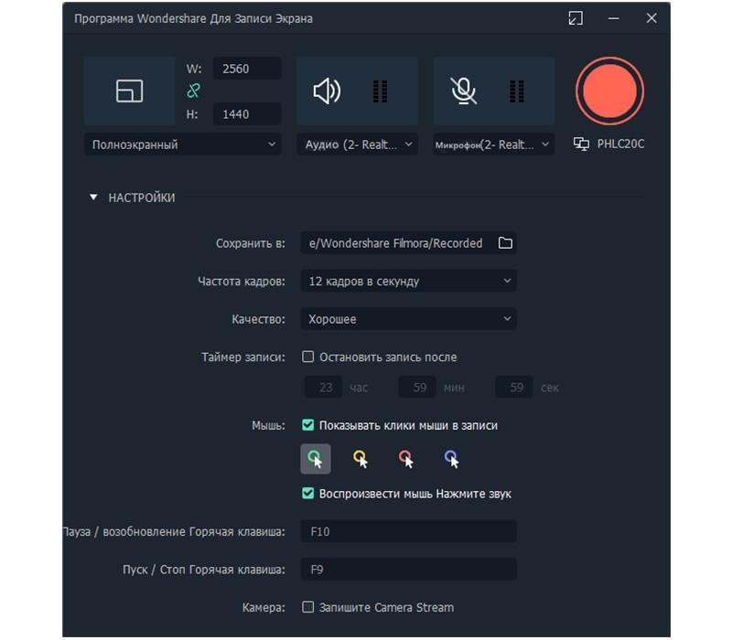
Task: Open the Частота кадров dropdown
Action: pyautogui.click(x=408, y=281)
